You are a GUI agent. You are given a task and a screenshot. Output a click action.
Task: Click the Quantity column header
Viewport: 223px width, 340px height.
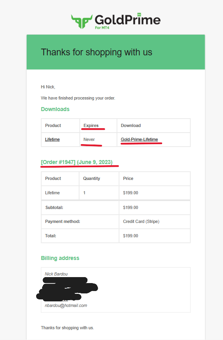click(91, 178)
